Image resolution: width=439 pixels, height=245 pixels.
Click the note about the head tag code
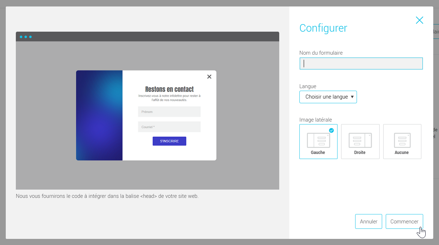coord(107,196)
